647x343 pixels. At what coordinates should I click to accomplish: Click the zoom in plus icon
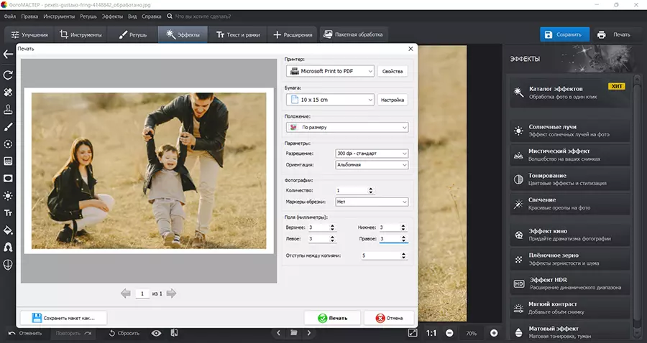(494, 333)
